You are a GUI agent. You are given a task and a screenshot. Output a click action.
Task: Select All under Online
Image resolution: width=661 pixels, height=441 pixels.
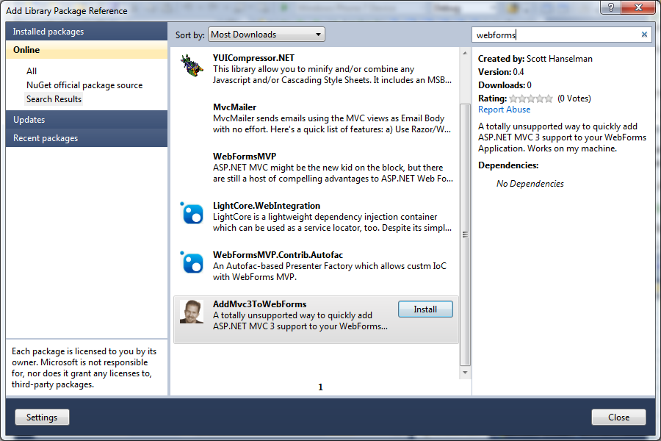click(x=32, y=71)
